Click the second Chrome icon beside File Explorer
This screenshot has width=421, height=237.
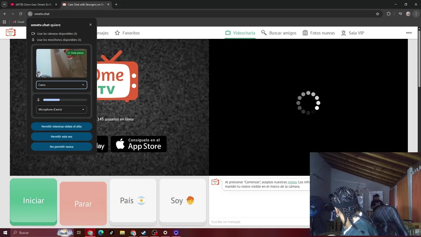(133, 233)
